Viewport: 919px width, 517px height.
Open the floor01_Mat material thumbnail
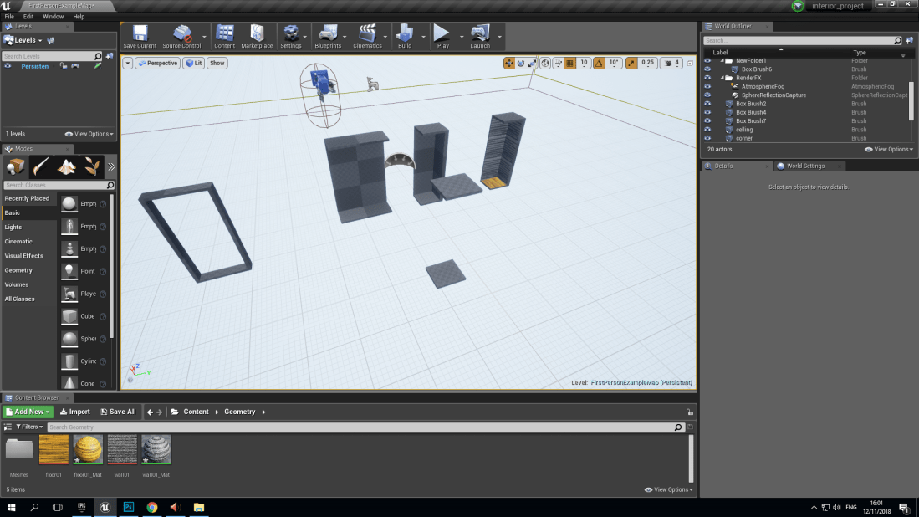tap(88, 450)
